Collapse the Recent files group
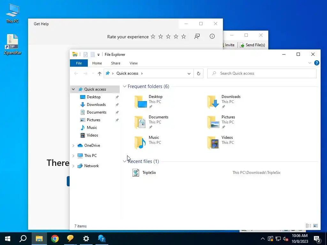Screen dimensions: 327x245 (125, 161)
